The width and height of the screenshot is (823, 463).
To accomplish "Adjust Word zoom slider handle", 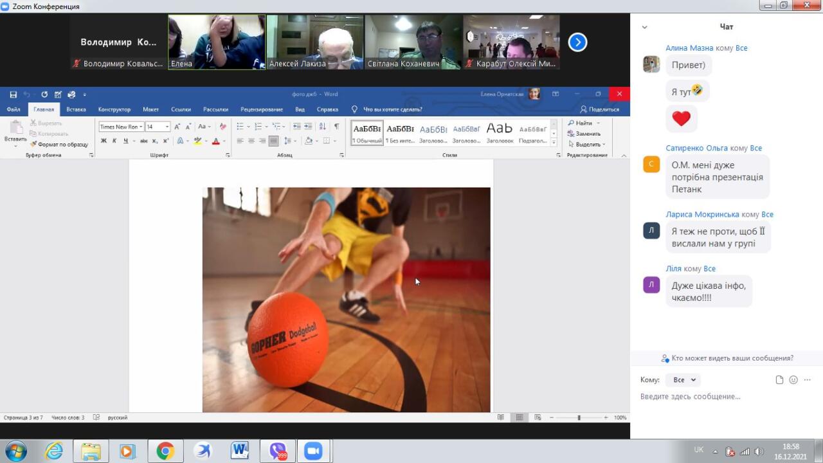I will (579, 418).
